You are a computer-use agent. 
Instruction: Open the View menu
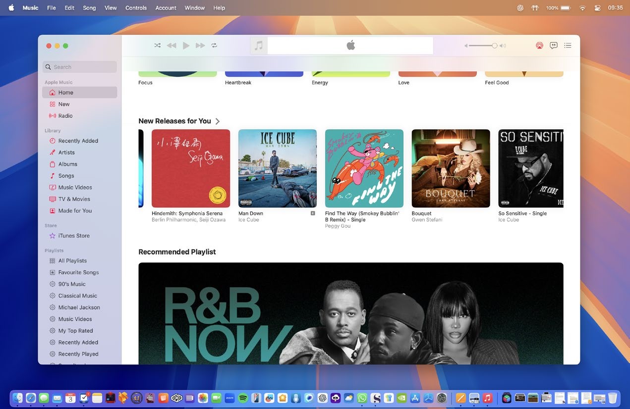[111, 8]
